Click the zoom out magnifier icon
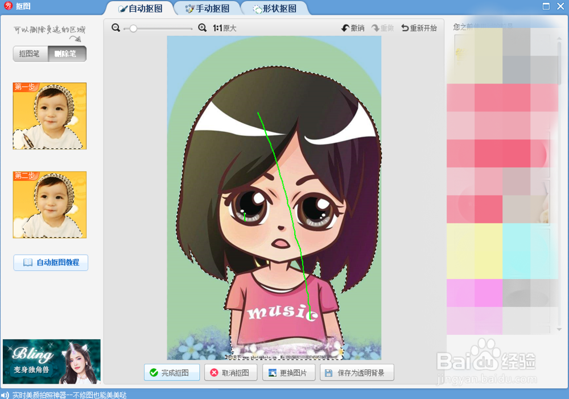569x399 pixels. point(116,28)
